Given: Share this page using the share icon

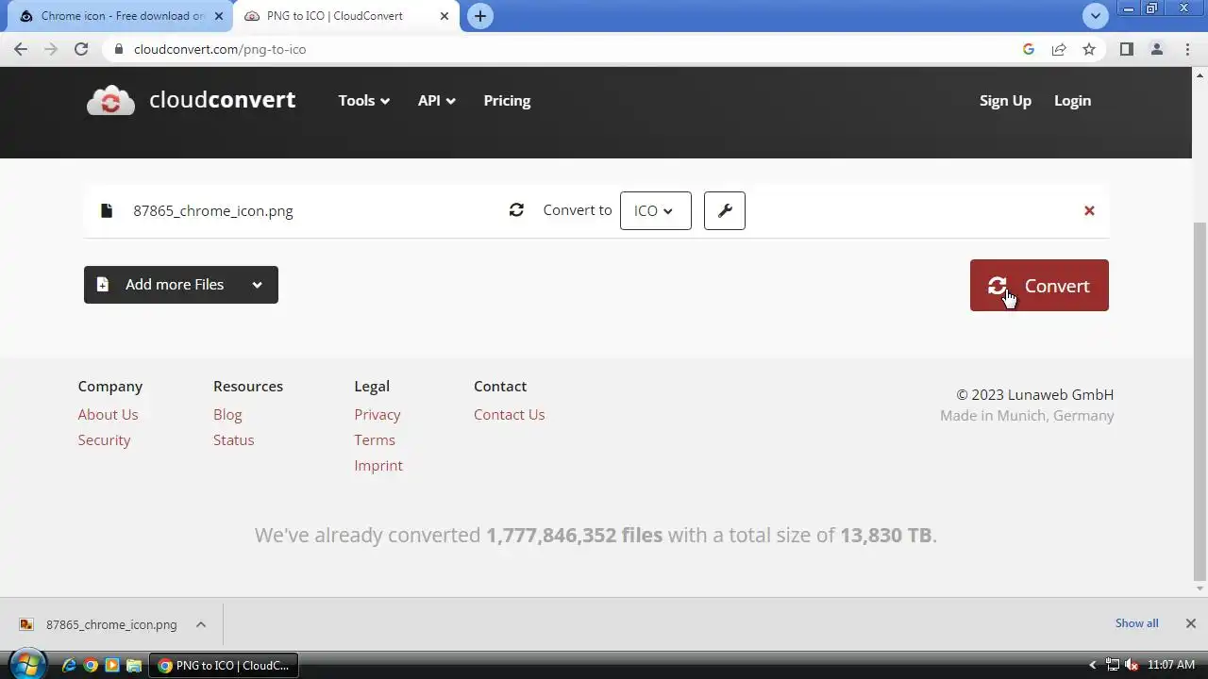Looking at the screenshot, I should (x=1059, y=49).
